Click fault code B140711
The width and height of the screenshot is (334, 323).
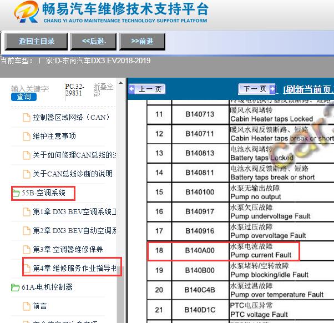coord(200,134)
